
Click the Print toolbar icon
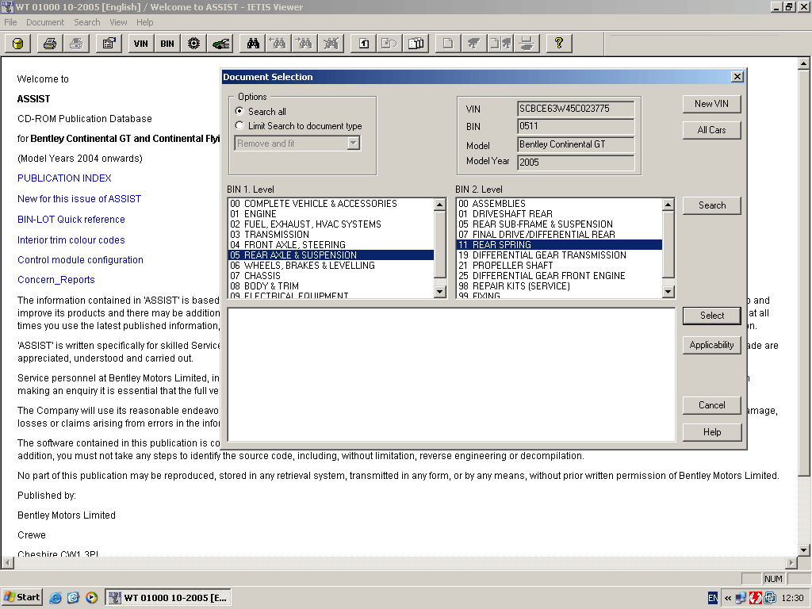(50, 44)
